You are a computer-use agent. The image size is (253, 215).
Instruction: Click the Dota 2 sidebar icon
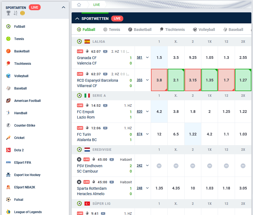point(8,150)
